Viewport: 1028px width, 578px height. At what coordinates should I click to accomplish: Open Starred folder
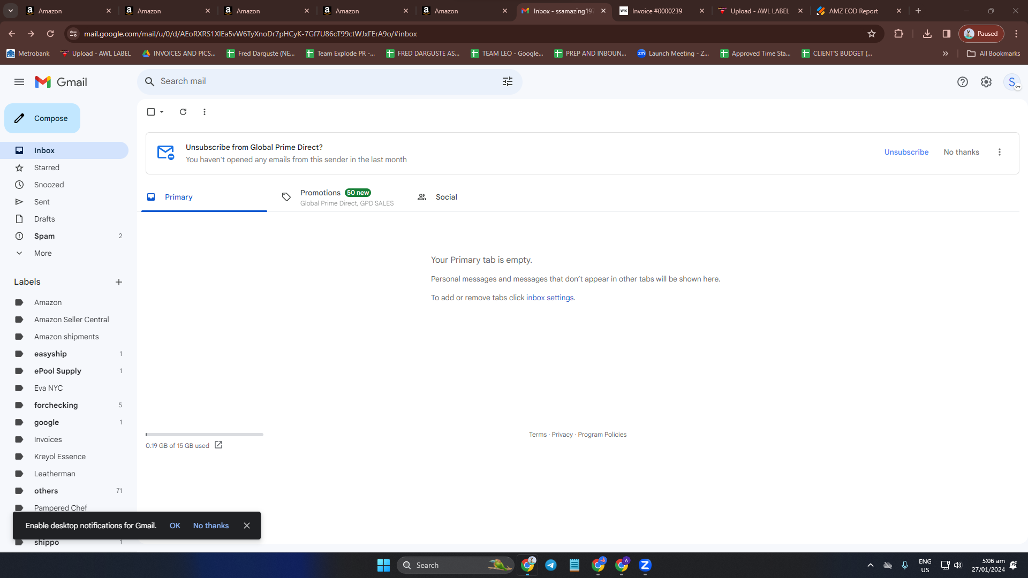[x=64, y=168]
